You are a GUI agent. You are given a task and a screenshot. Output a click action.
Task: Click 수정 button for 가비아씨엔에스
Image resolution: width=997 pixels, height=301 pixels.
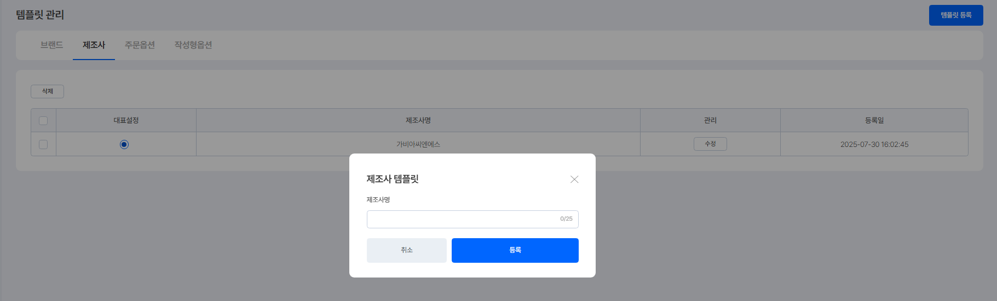point(710,144)
